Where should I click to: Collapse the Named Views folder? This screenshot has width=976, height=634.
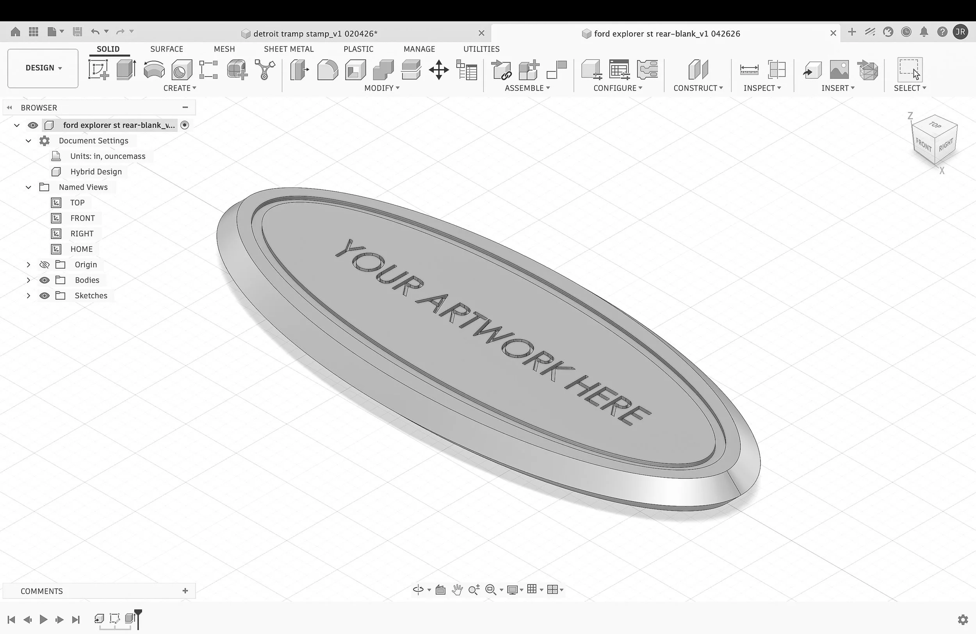coord(28,187)
